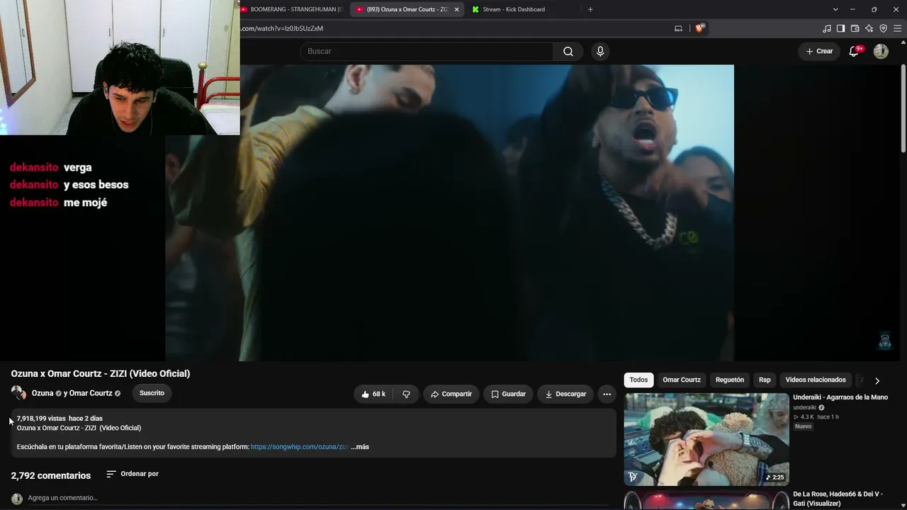Viewport: 907px width, 510px height.
Task: Click the ZIZI video player
Action: click(449, 212)
